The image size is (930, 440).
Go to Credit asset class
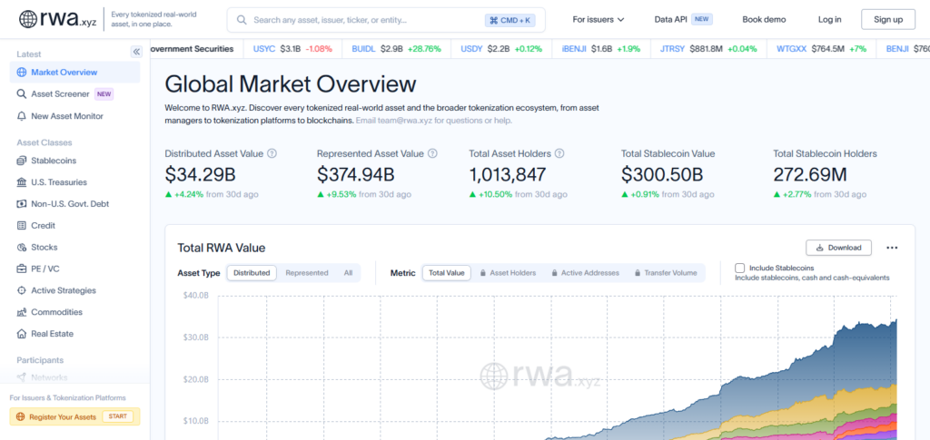pyautogui.click(x=74, y=226)
